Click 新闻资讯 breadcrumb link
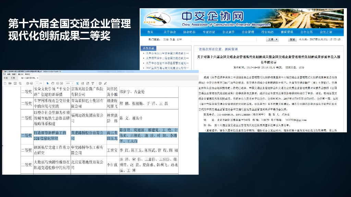This screenshot has width=351, height=197. point(231,49)
